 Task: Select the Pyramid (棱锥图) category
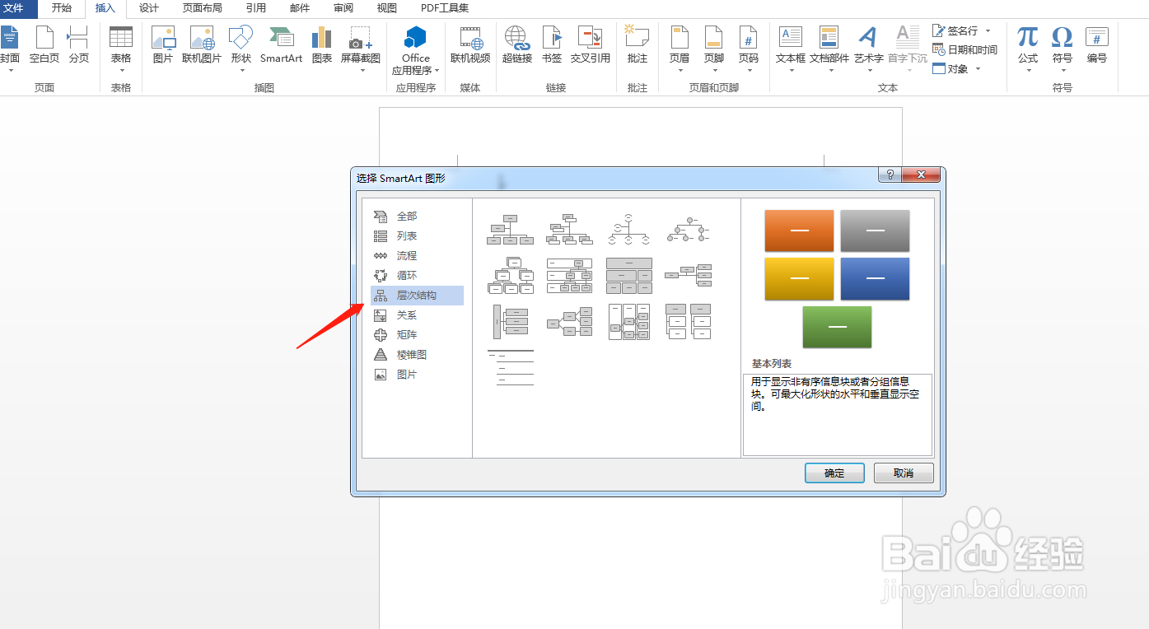pyautogui.click(x=417, y=355)
